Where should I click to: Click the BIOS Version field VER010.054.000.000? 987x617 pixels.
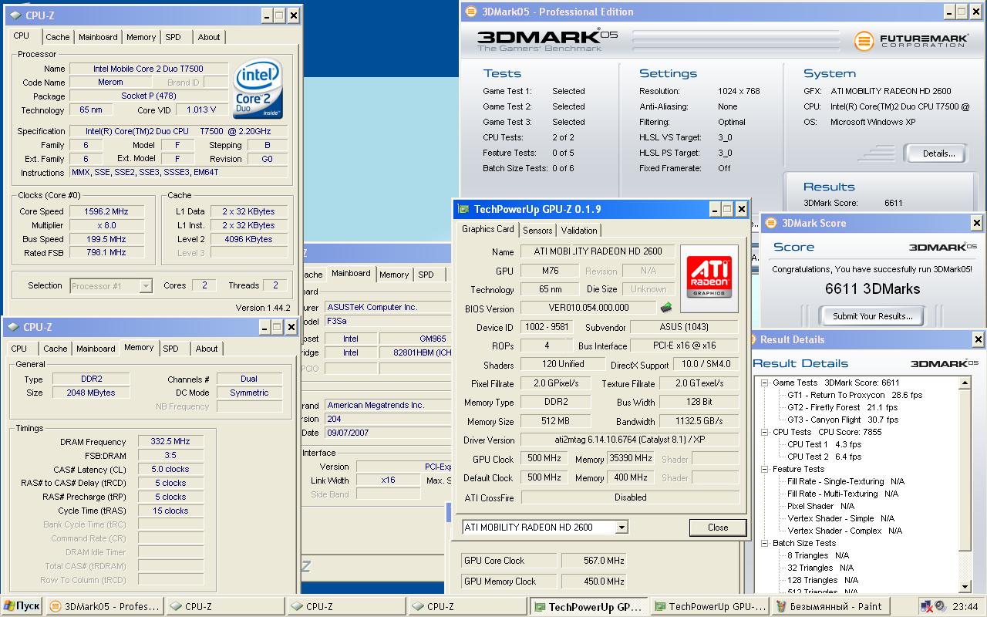point(588,308)
